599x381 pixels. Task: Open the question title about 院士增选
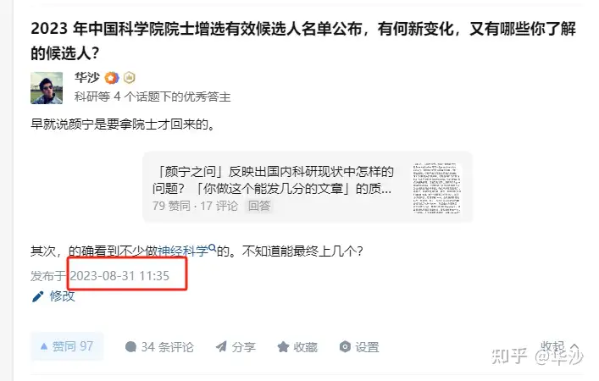[303, 41]
